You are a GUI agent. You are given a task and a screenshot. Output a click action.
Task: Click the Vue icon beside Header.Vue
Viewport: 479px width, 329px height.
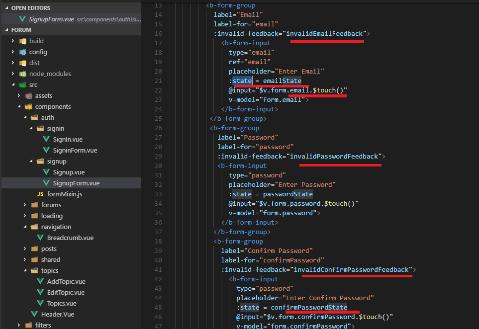point(34,314)
